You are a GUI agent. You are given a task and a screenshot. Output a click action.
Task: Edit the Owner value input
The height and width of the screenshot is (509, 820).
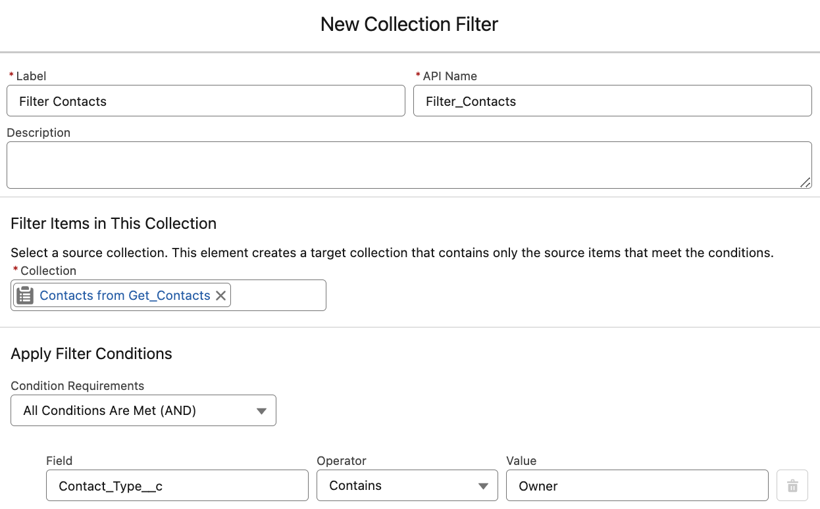(x=636, y=486)
